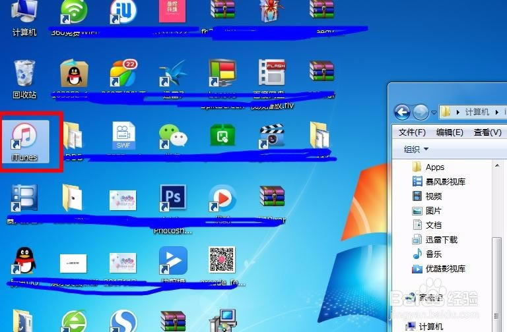Open Explorer recent locations dropdown arrow
Image resolution: width=507 pixels, height=332 pixels.
click(x=434, y=113)
